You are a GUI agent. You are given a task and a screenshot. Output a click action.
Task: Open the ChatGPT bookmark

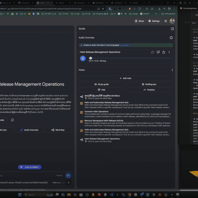click(x=145, y=14)
